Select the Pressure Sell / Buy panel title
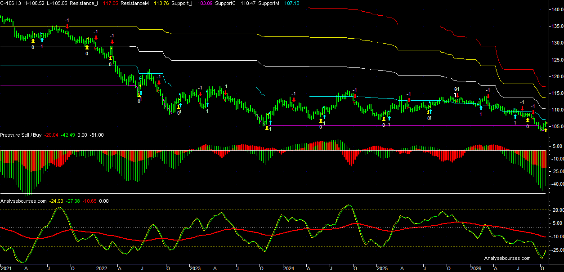Image resolution: width=564 pixels, height=272 pixels. tap(21, 135)
